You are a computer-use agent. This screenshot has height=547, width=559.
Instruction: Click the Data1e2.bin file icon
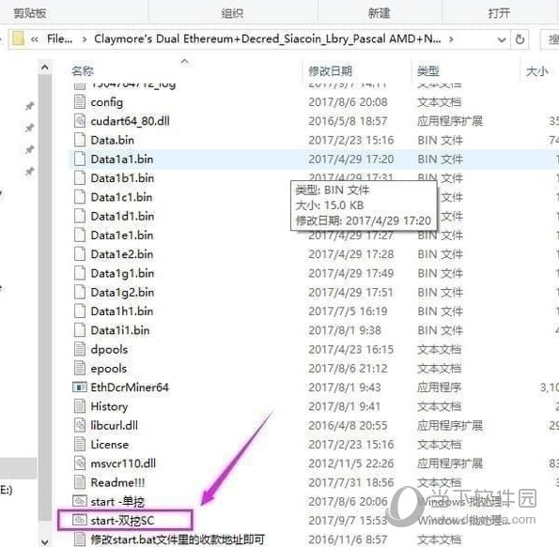pos(80,254)
